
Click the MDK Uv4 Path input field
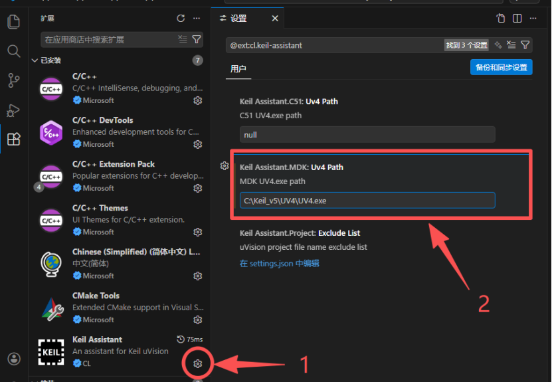coord(367,201)
